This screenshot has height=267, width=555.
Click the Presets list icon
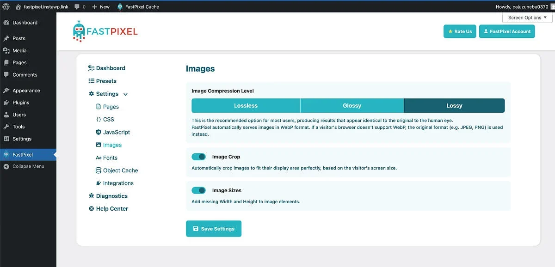(91, 81)
